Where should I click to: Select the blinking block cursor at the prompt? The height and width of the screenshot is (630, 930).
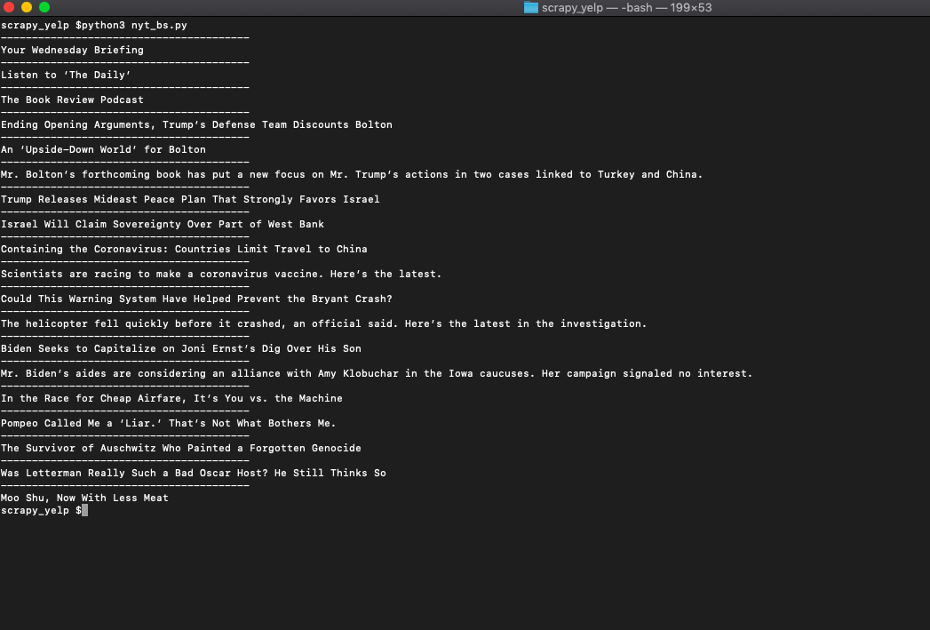[x=83, y=510]
